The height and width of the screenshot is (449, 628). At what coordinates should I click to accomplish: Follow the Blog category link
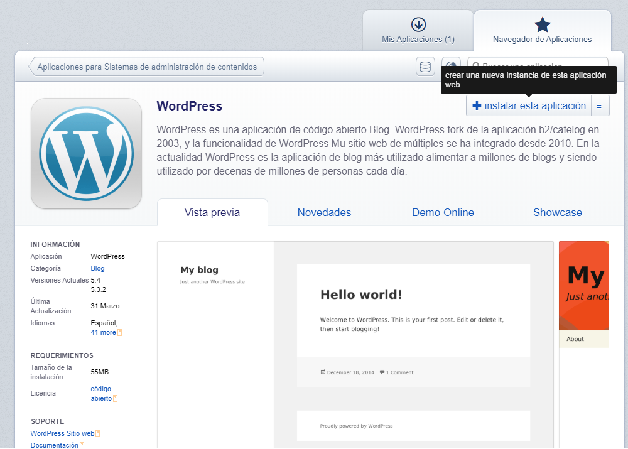coord(97,268)
